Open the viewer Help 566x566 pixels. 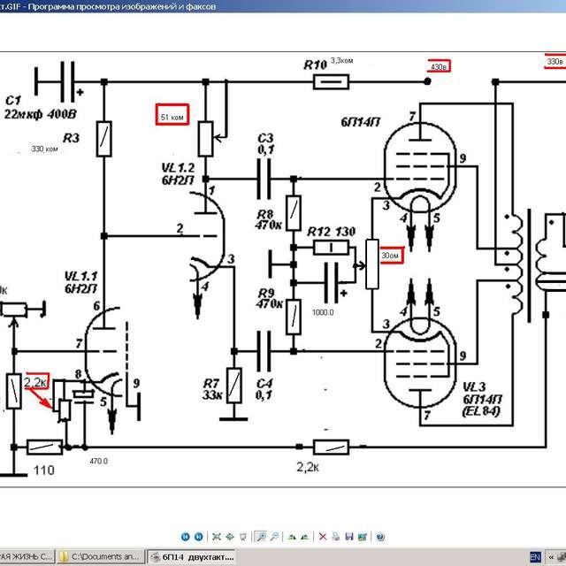(379, 537)
